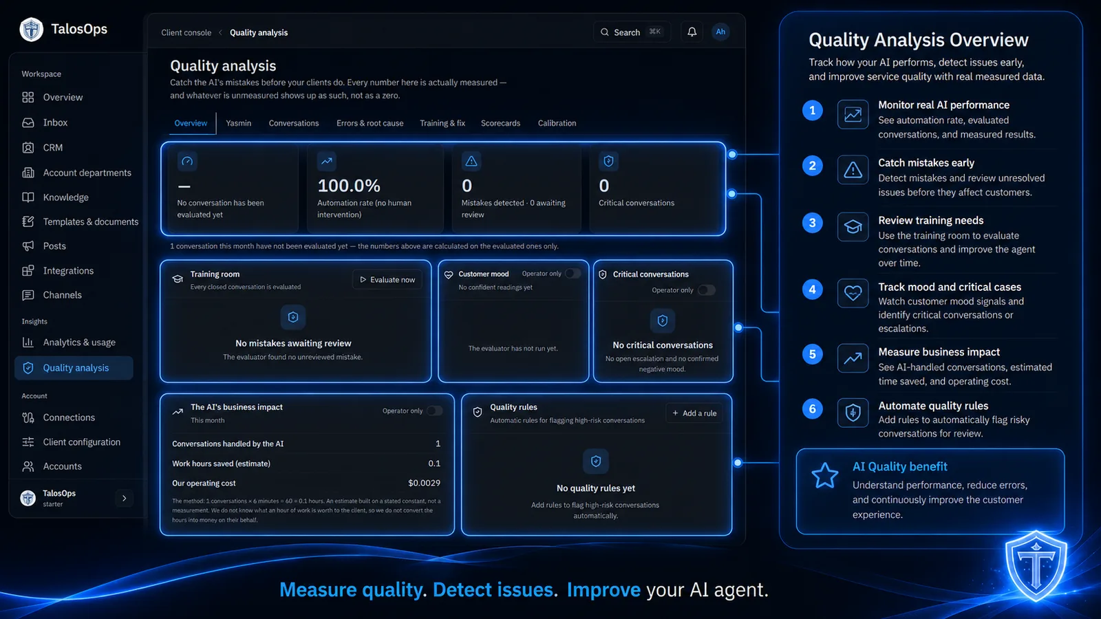Switch to the Conversations tab

tap(294, 123)
